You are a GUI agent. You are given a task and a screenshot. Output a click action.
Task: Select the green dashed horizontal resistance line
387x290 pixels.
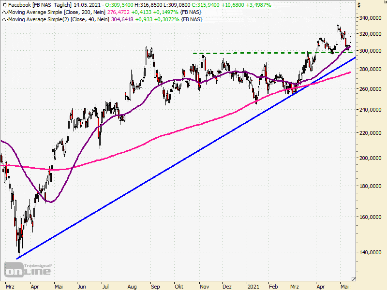242,53
